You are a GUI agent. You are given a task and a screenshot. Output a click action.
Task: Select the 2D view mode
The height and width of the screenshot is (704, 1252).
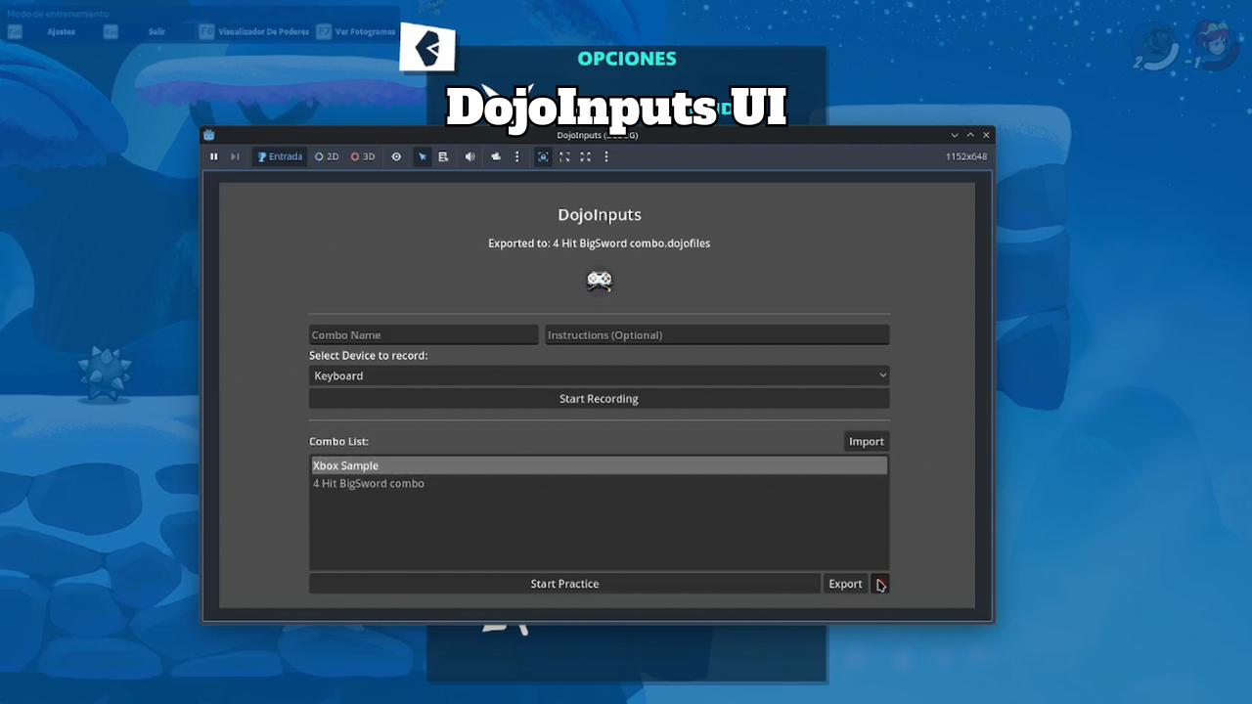click(x=327, y=156)
